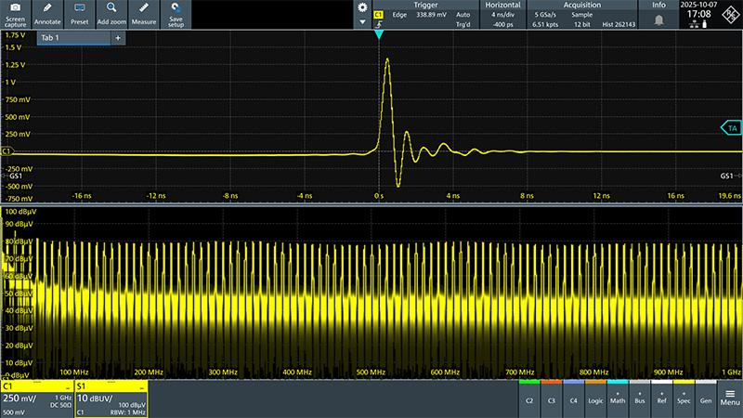Open the Annotate tool
743x418 pixels.
(x=47, y=13)
